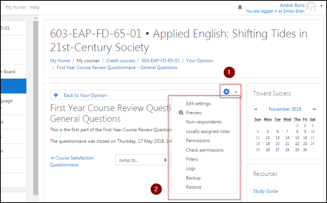Choose Non-respondents in the menu
The height and width of the screenshot is (203, 327).
tap(203, 122)
